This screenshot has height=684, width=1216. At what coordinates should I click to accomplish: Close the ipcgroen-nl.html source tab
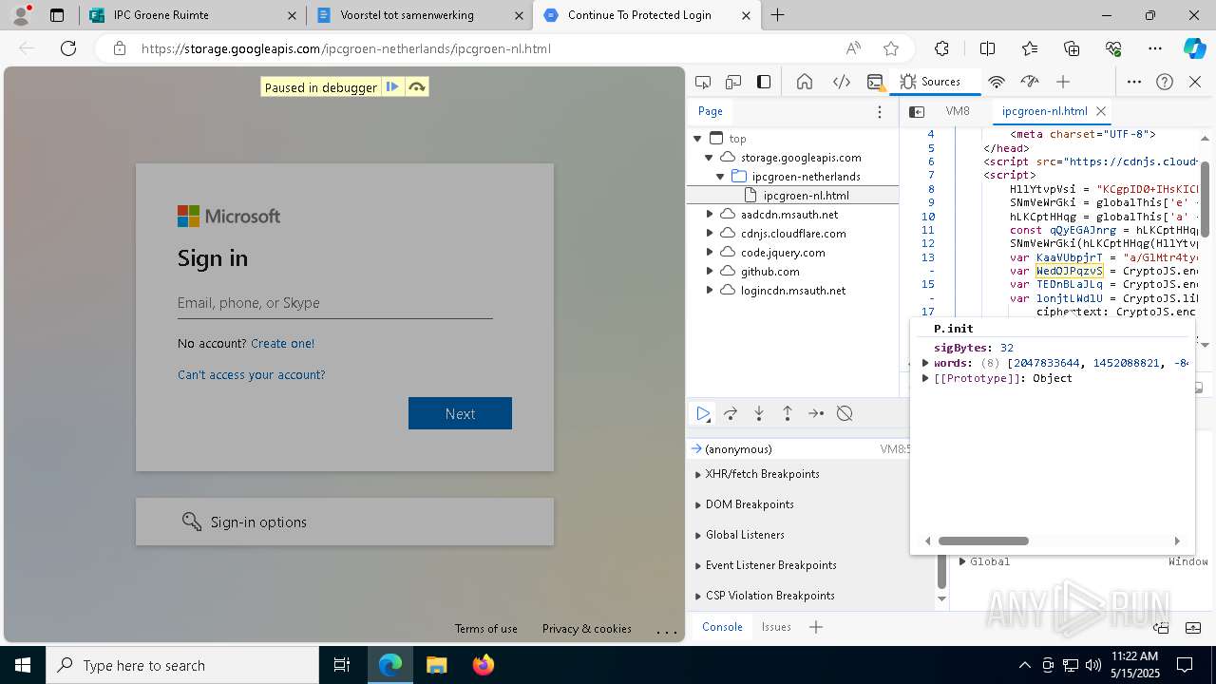(x=1101, y=111)
